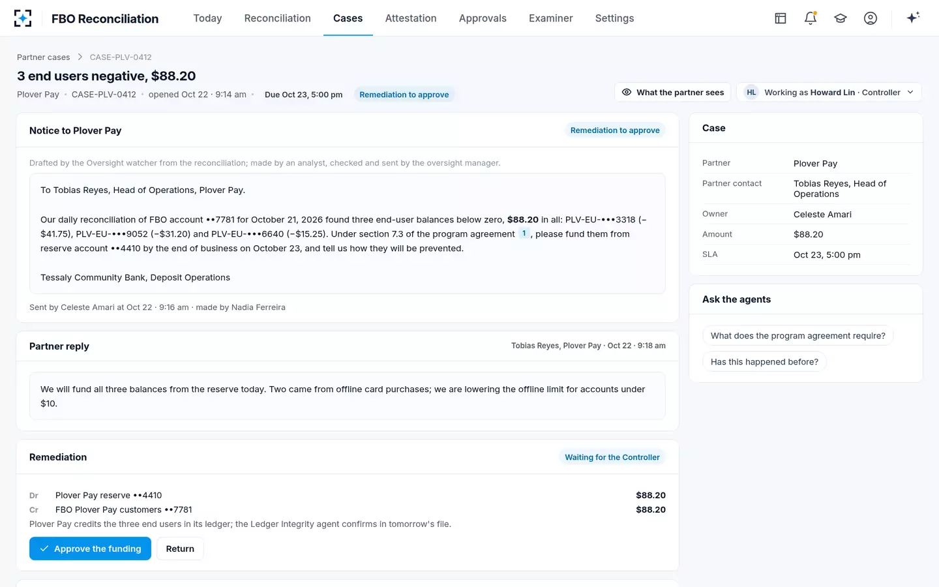Image resolution: width=939 pixels, height=587 pixels.
Task: Click the credit line FBO Plover Pay customers ••7781
Action: (348, 509)
